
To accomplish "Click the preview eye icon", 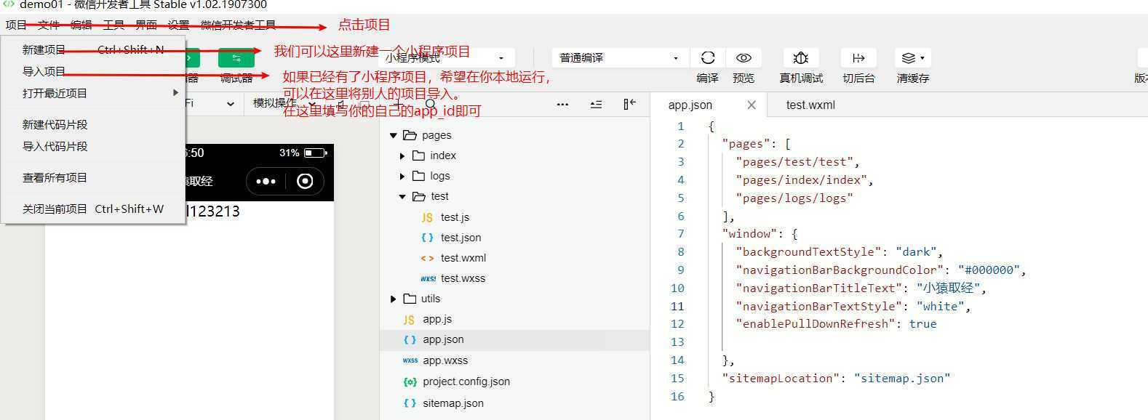I will point(744,57).
